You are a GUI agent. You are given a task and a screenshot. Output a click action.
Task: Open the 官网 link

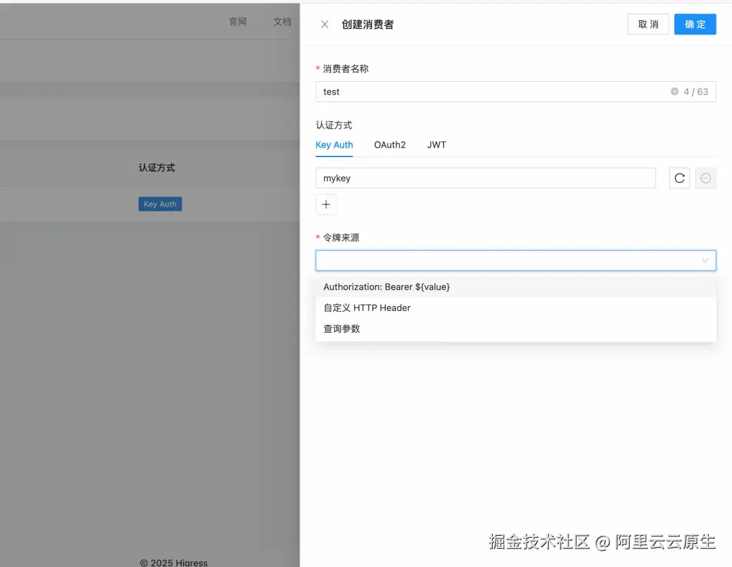(x=238, y=21)
